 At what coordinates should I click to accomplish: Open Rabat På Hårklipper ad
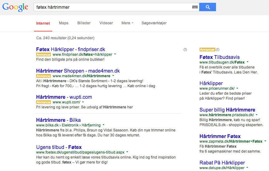(x=222, y=163)
